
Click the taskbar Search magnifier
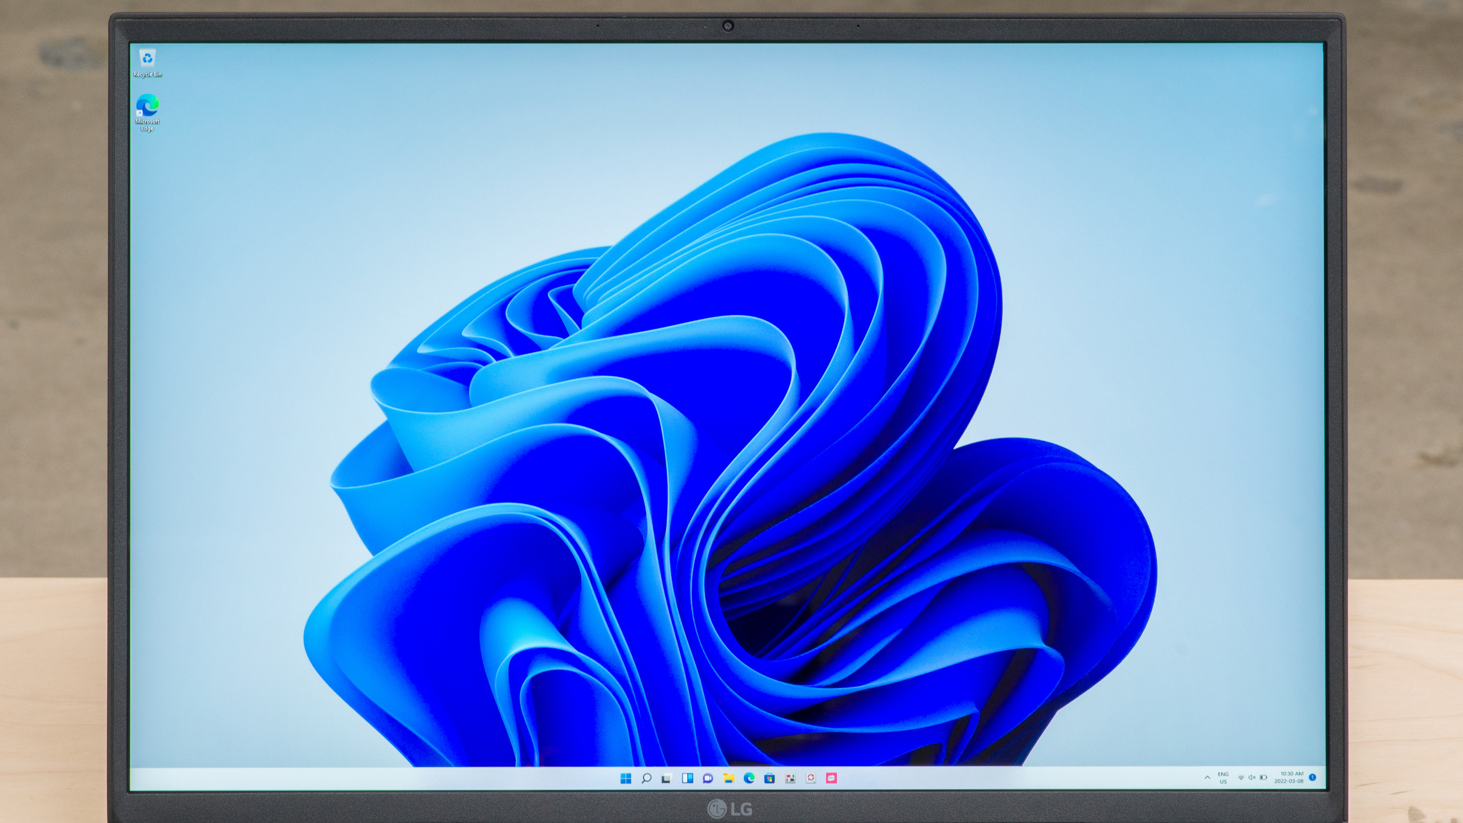pos(646,778)
